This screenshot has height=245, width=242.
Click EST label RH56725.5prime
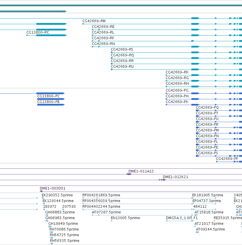pos(64,235)
